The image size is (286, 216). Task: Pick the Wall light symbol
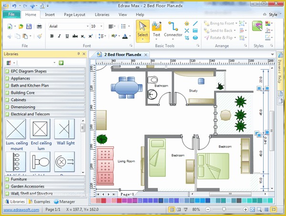[64, 129]
